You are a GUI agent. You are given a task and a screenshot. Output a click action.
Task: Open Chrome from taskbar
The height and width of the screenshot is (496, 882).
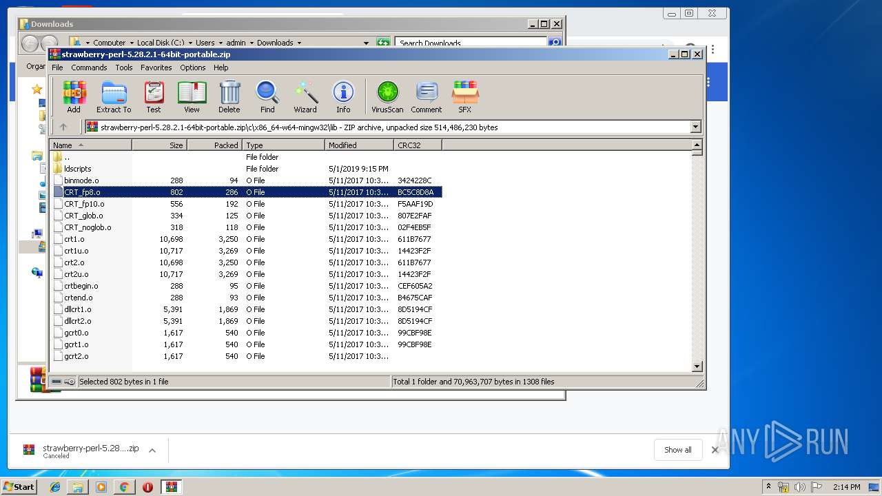[124, 487]
